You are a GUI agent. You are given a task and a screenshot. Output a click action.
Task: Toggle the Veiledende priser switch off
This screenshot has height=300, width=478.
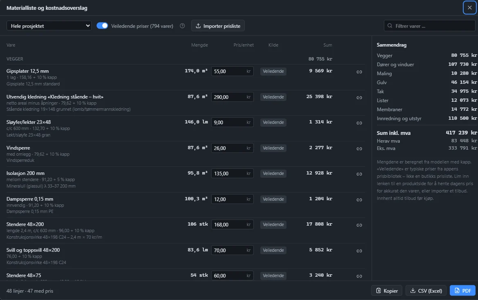tap(102, 26)
